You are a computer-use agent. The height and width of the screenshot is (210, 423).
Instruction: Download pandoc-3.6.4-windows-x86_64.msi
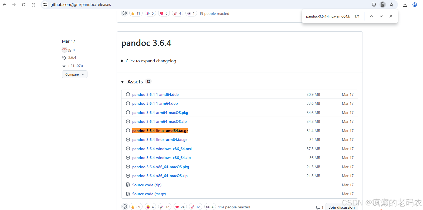click(x=162, y=149)
